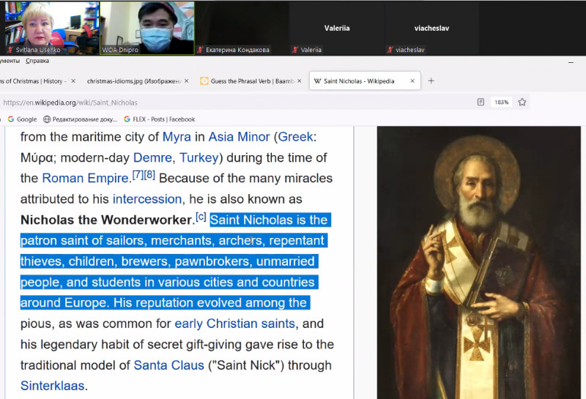Jump to footnote [8]

149,174
